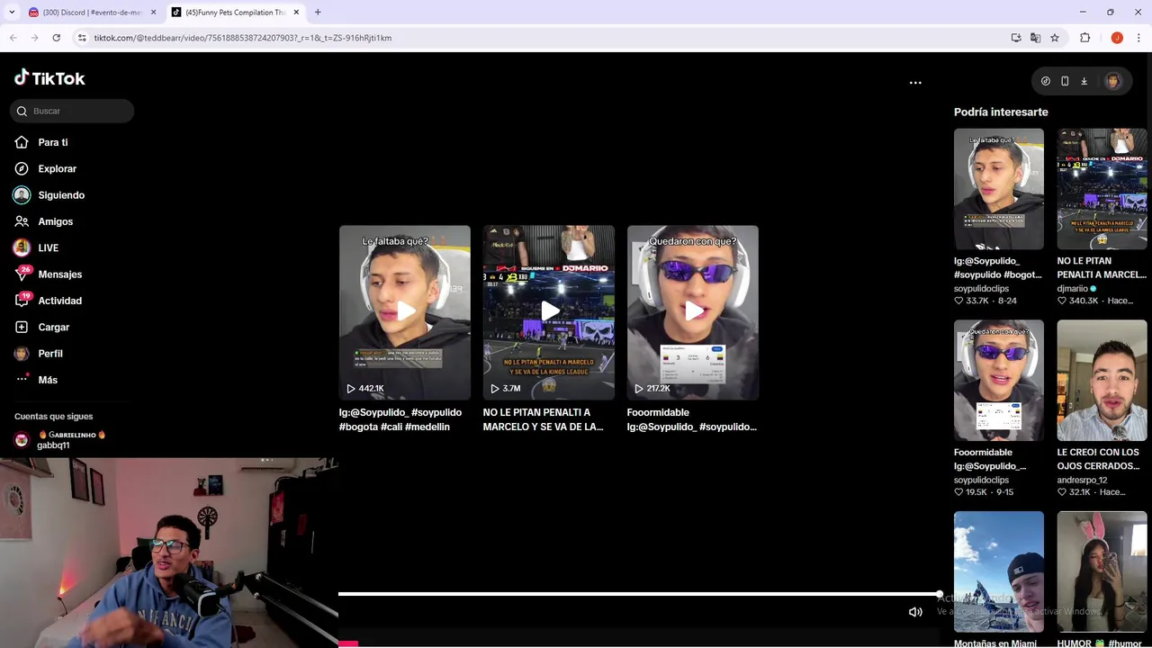Image resolution: width=1152 pixels, height=648 pixels.
Task: Click the Buscar search field
Action: point(72,111)
